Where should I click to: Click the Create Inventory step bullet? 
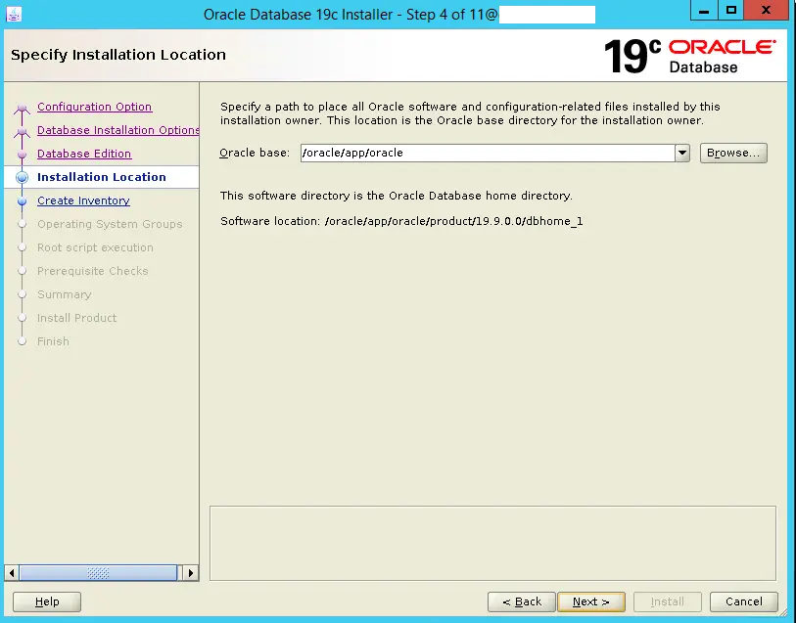(x=22, y=200)
